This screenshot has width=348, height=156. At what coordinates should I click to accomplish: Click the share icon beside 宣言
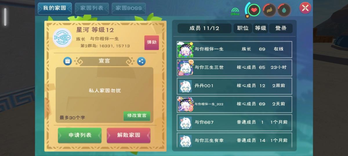click(141, 61)
